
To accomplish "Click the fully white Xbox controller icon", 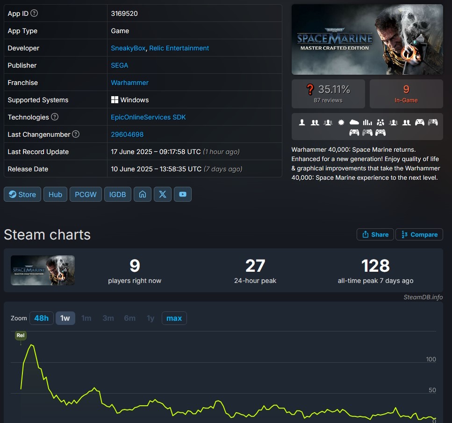I will pos(419,122).
